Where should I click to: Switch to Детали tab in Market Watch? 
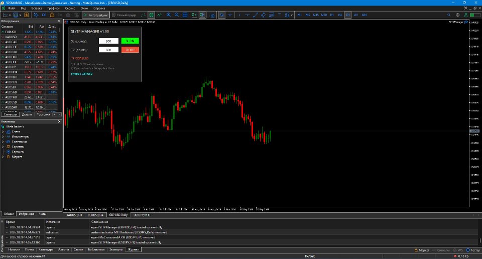point(27,114)
